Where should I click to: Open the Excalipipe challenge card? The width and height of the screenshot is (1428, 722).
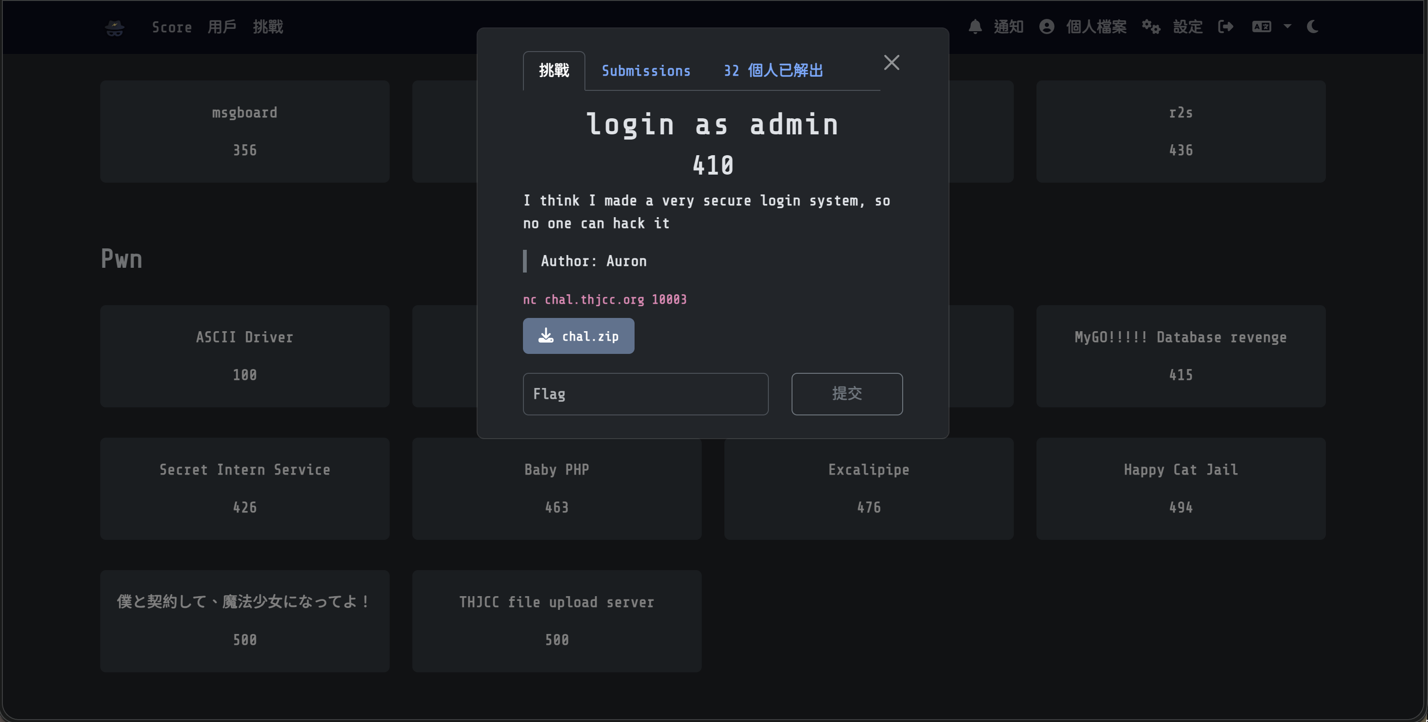[x=869, y=489]
